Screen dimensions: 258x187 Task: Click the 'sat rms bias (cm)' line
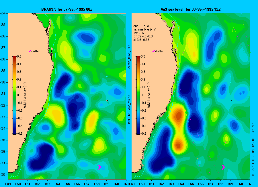(145, 29)
